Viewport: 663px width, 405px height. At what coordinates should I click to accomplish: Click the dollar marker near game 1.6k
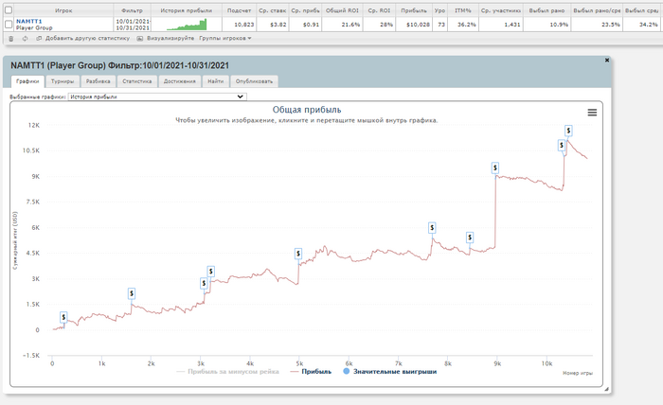tap(132, 293)
